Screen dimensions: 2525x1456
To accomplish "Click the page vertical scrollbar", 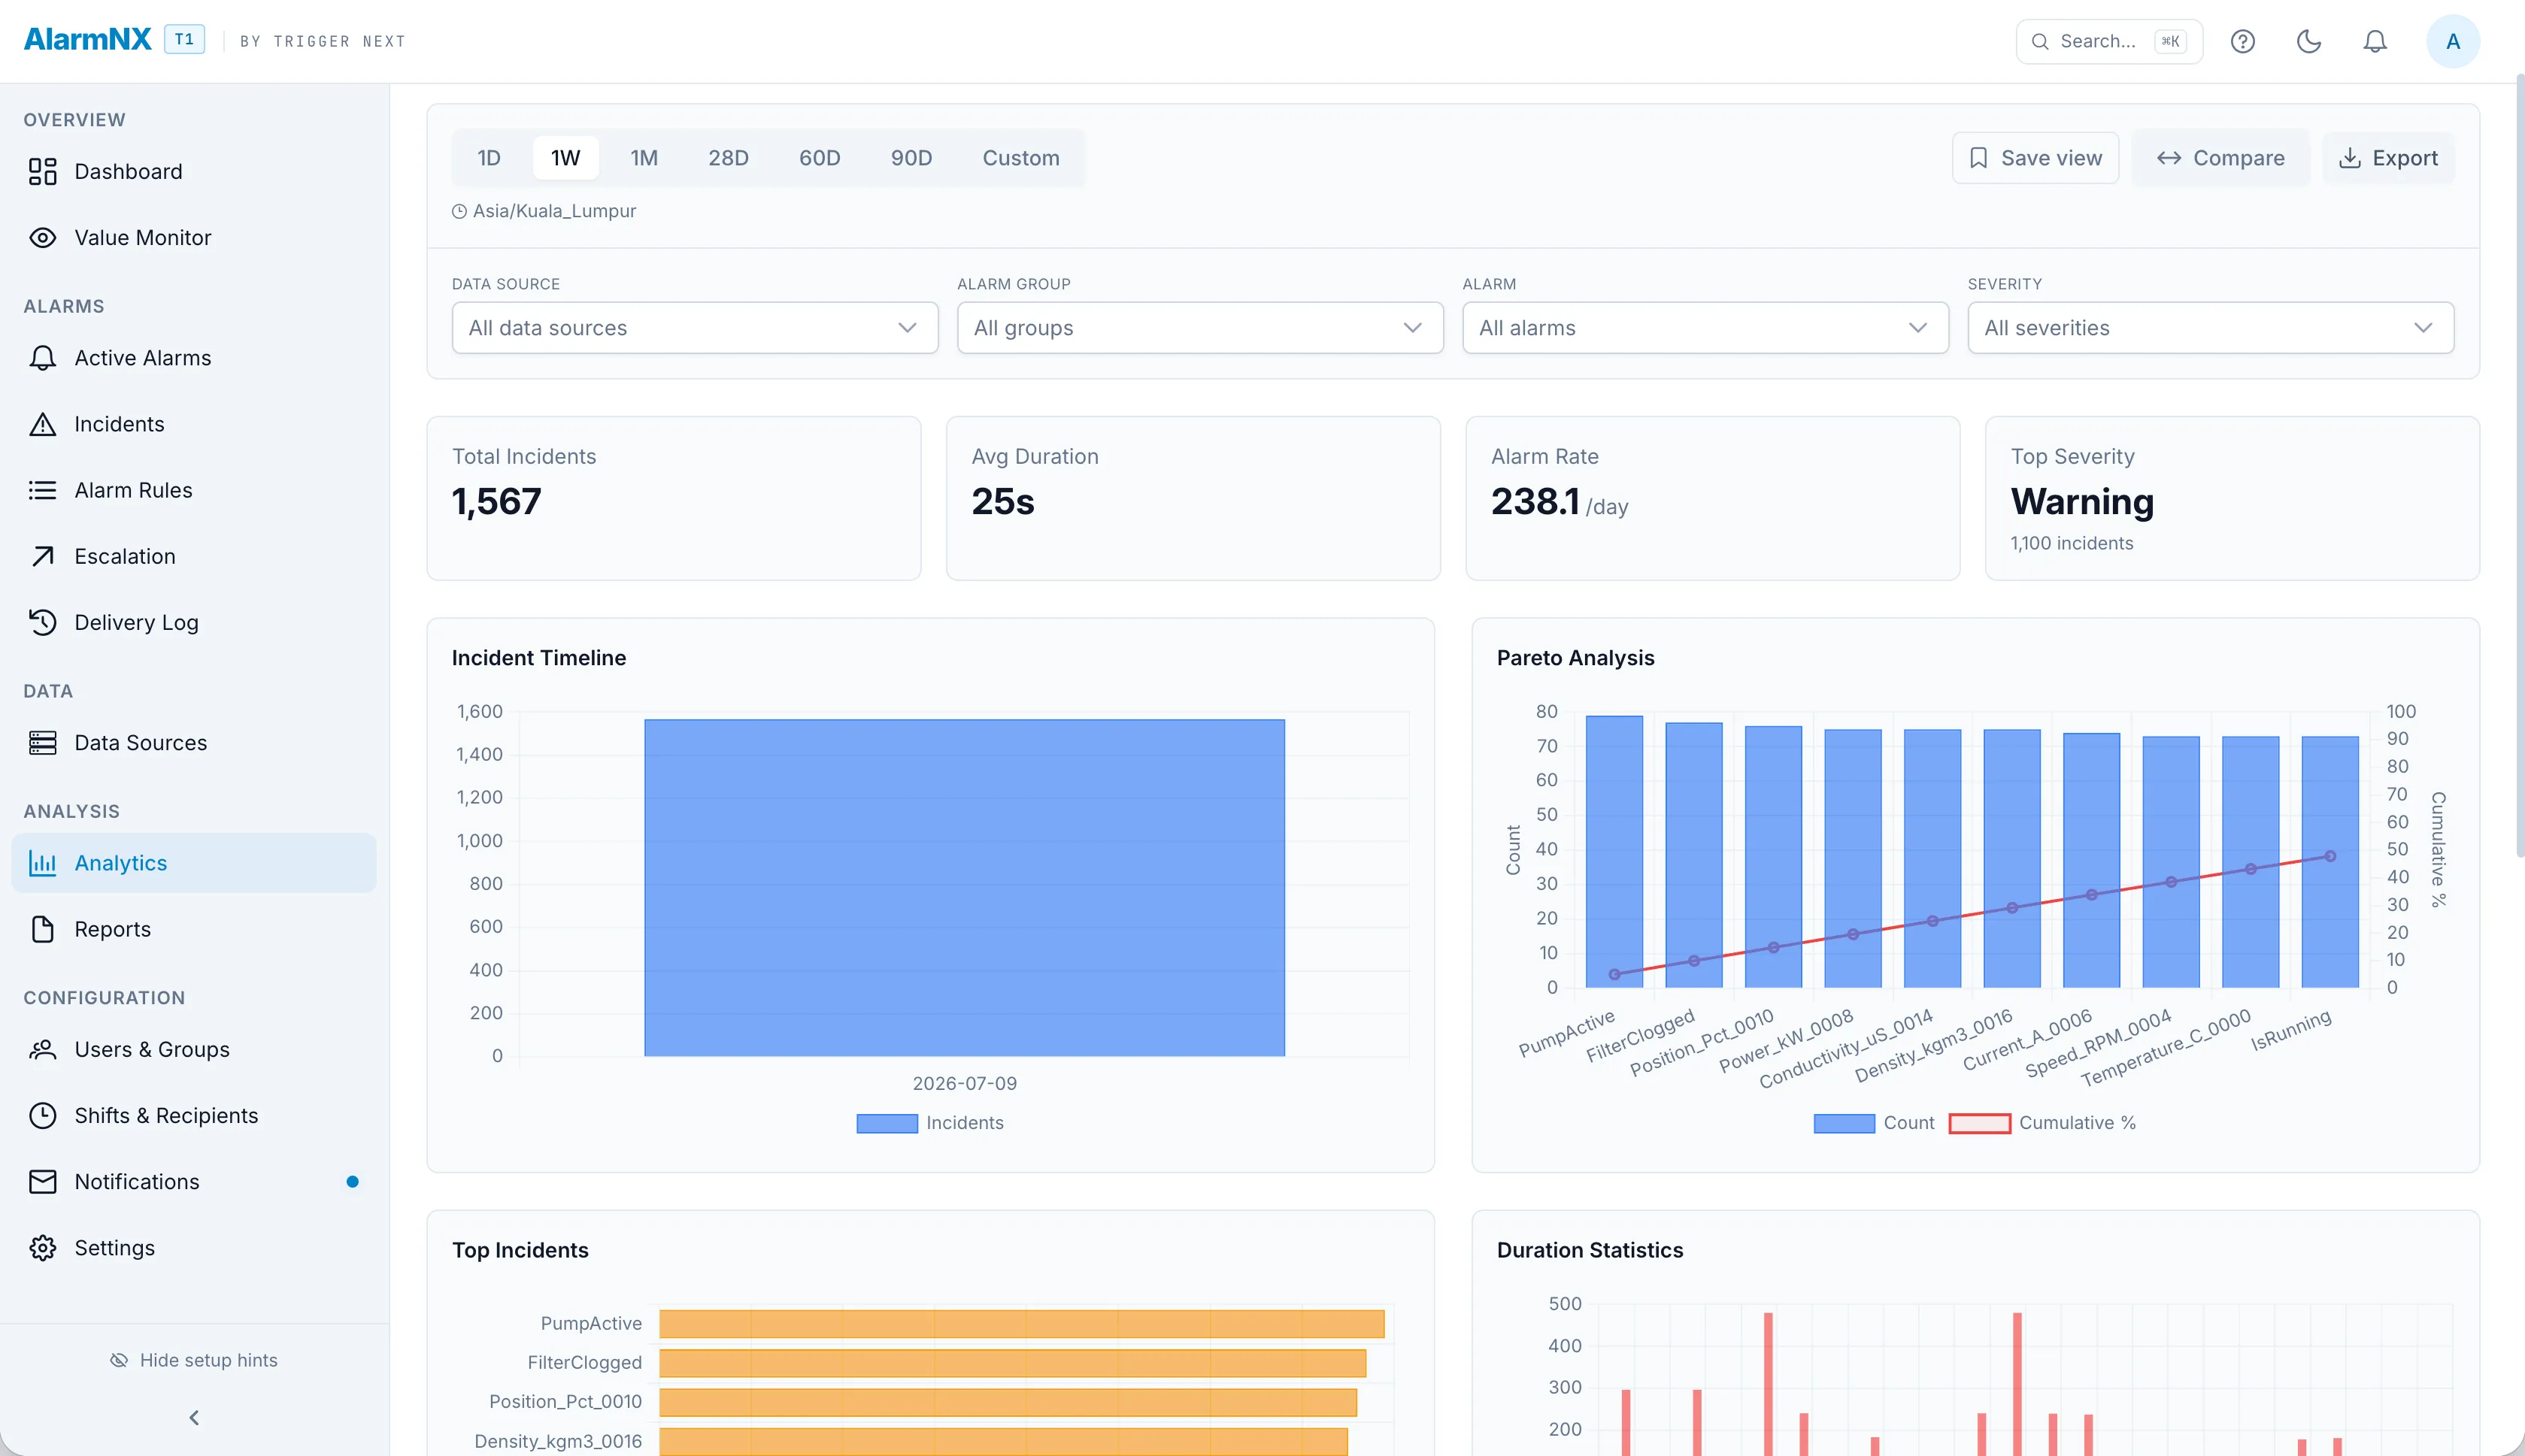I will (2518, 466).
